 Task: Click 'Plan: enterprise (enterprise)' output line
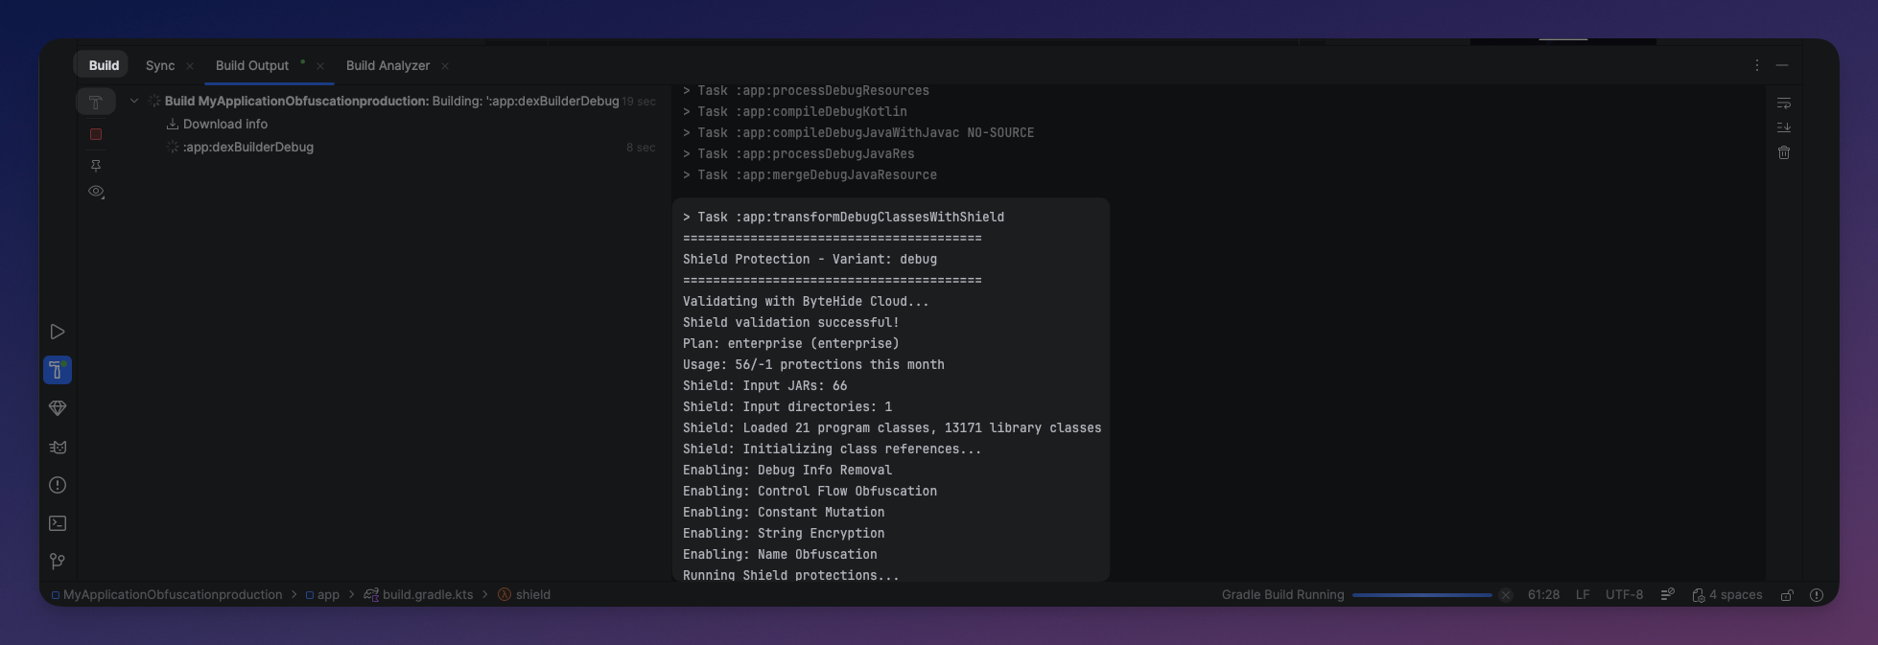[790, 343]
